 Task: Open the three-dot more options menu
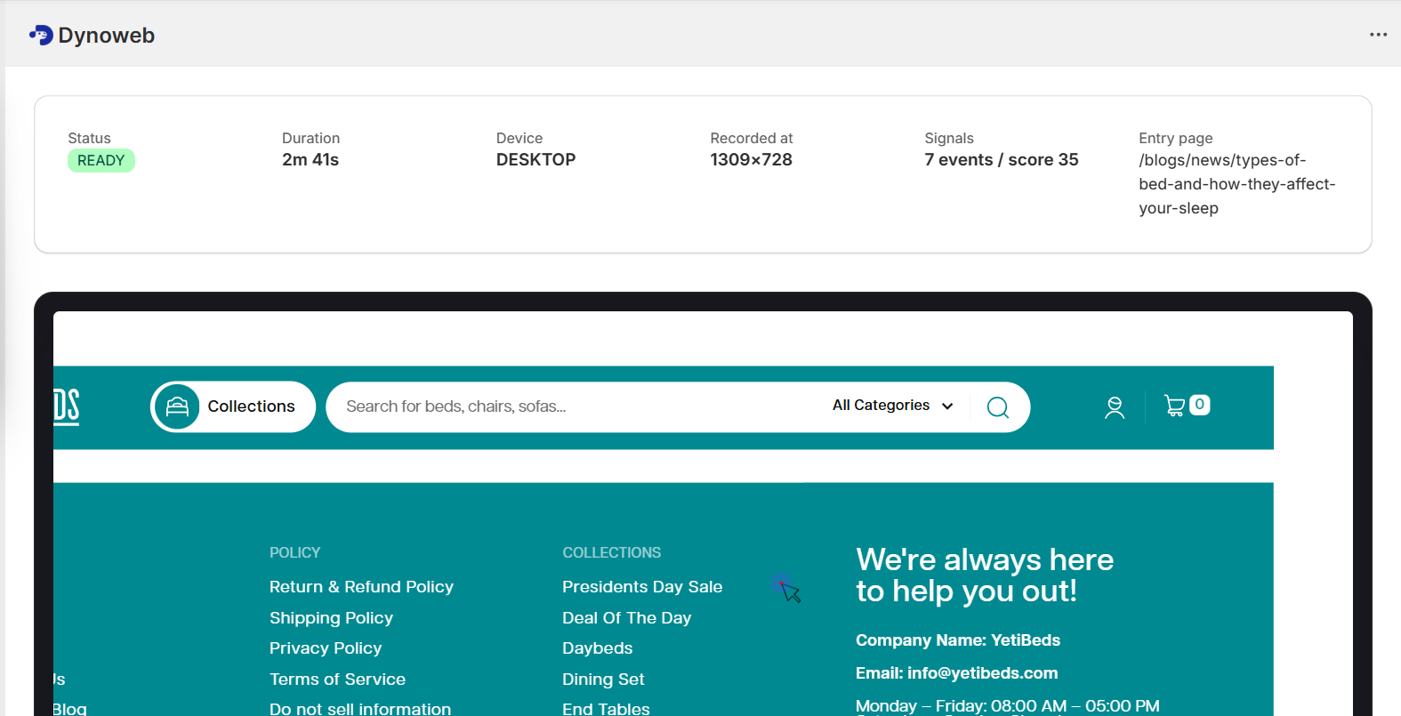1378,35
